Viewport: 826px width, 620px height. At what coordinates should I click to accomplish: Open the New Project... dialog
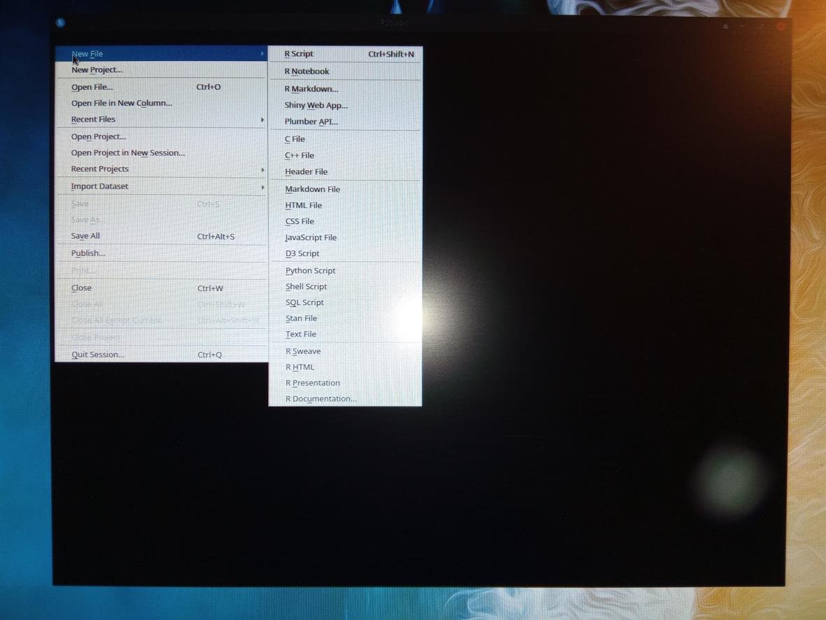coord(97,70)
